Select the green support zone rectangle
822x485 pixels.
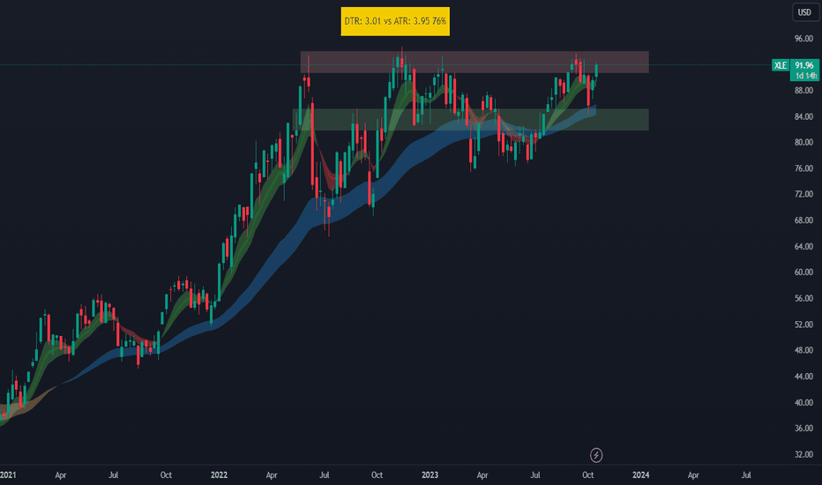[x=470, y=120]
